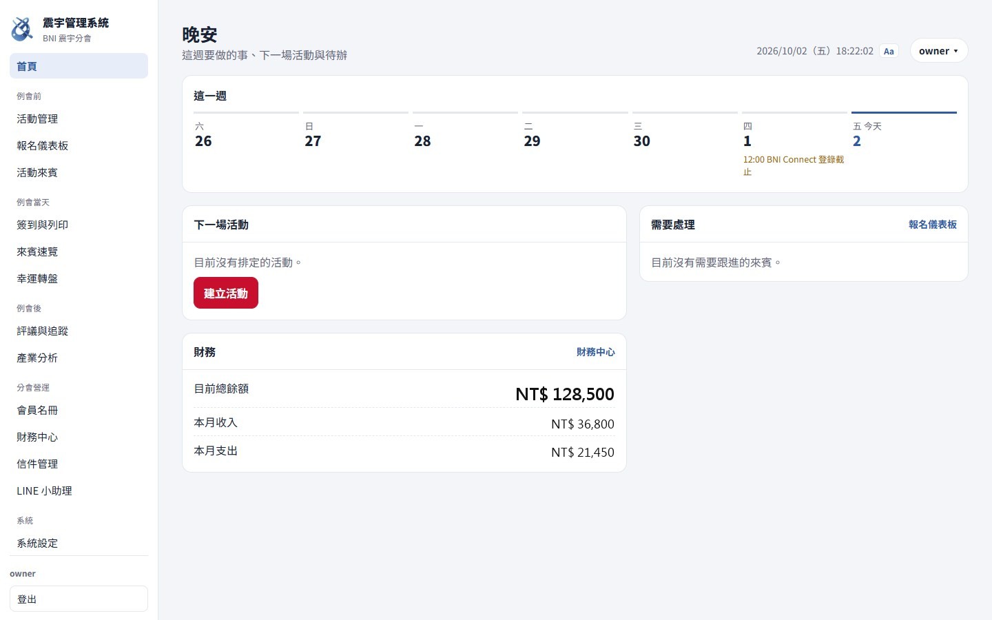Select 活動來賓 in the sidebar

pyautogui.click(x=79, y=172)
